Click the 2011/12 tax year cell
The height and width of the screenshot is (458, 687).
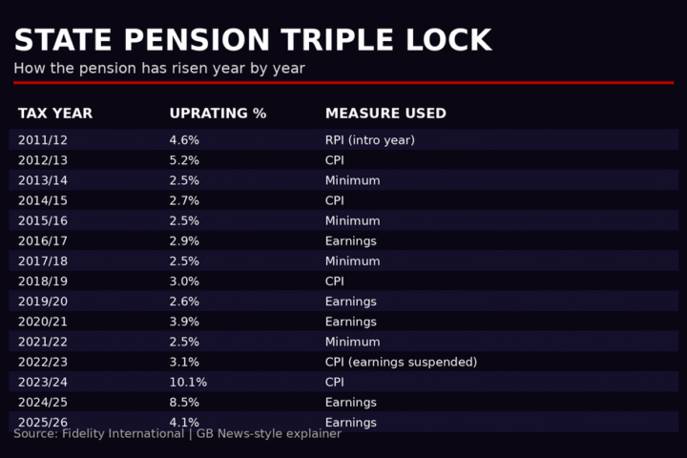(x=43, y=140)
